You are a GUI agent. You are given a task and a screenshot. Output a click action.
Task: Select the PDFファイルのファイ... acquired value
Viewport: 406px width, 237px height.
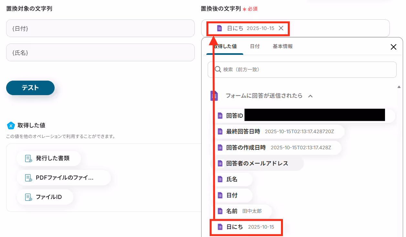coord(64,178)
